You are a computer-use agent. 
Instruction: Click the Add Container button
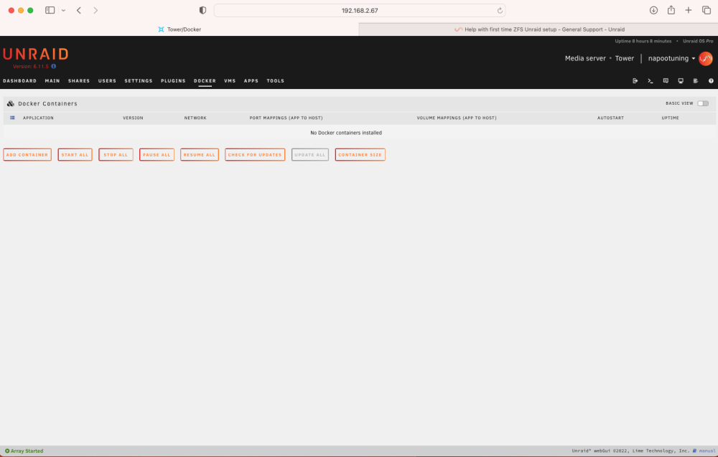(27, 155)
